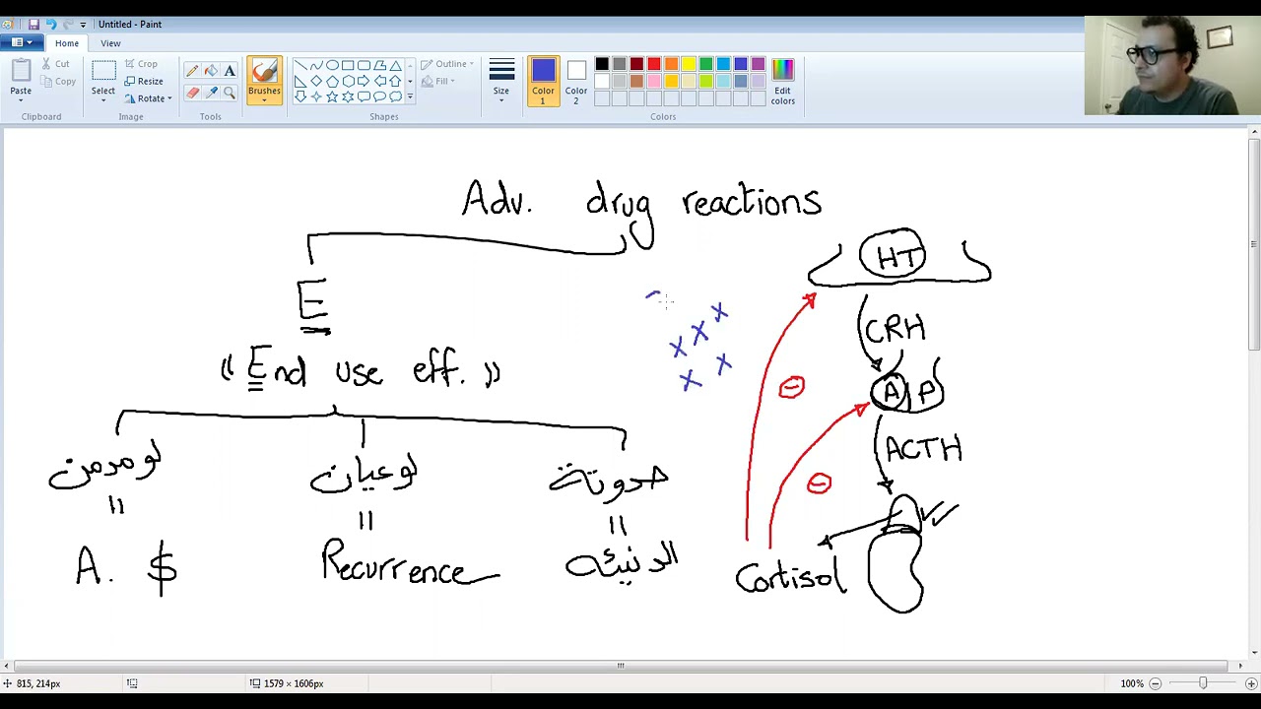Click the Resize button
Screen dimensions: 1261x709
144,82
